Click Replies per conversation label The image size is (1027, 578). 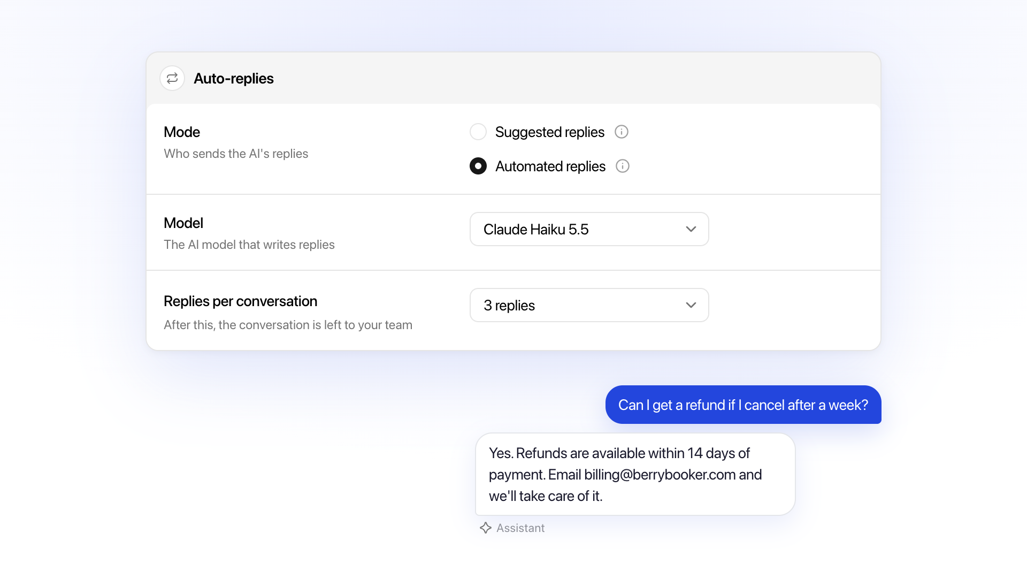241,301
